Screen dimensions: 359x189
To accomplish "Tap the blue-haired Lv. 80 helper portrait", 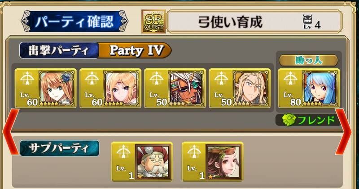I will [x=320, y=88].
